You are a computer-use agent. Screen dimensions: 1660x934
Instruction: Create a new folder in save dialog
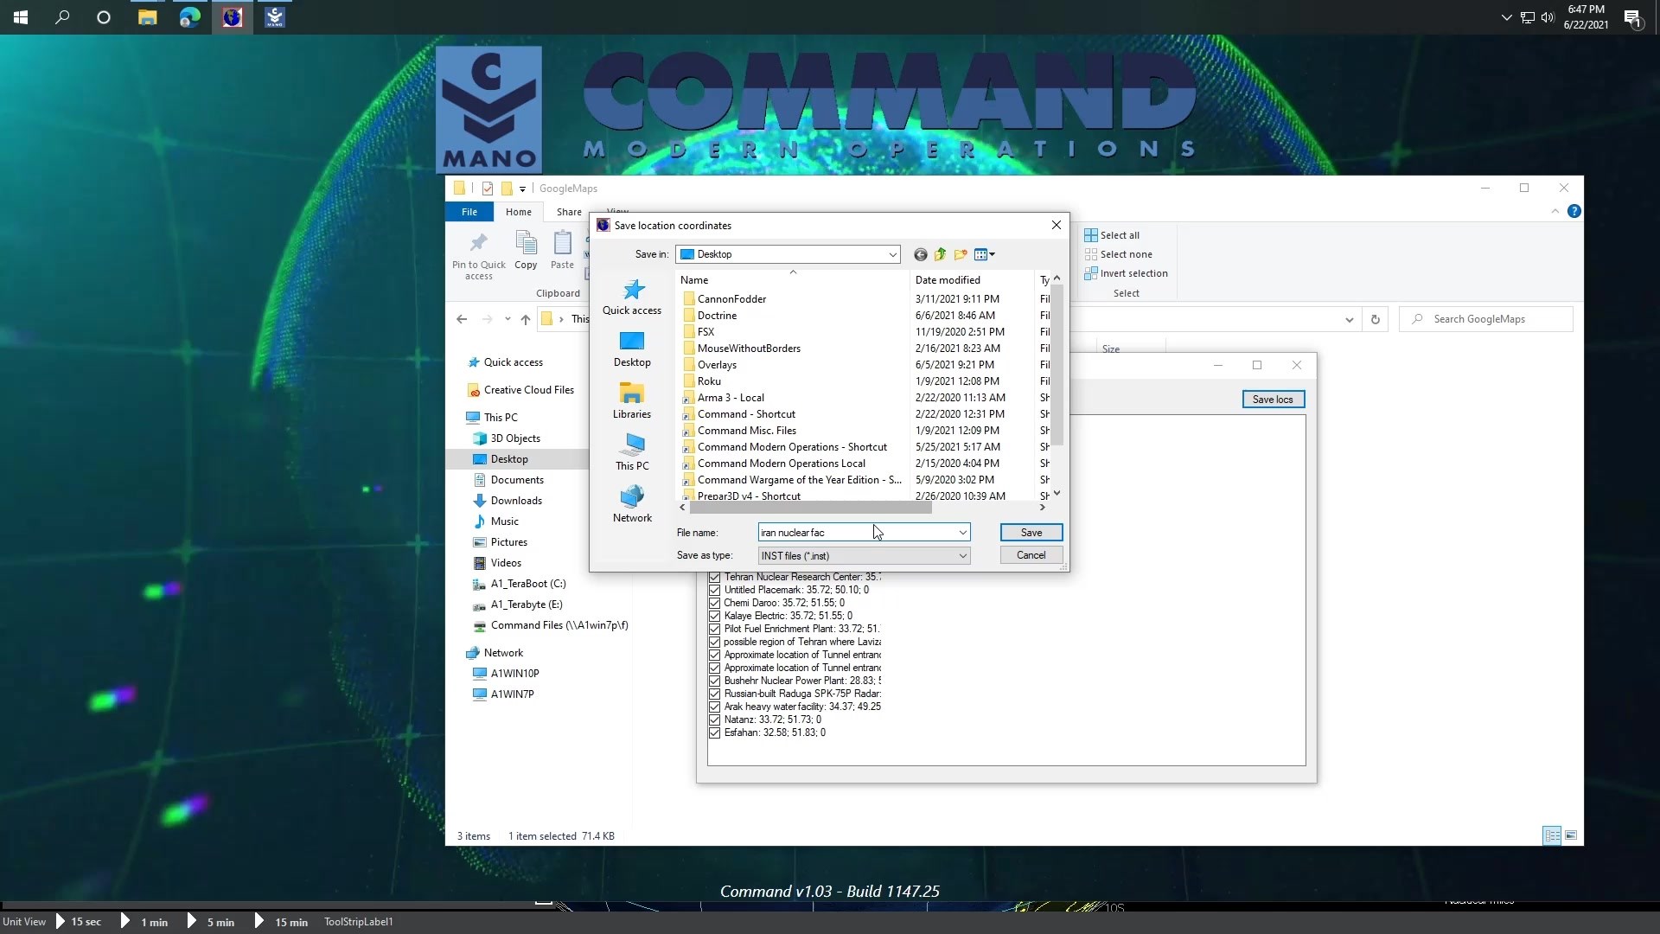tap(961, 254)
